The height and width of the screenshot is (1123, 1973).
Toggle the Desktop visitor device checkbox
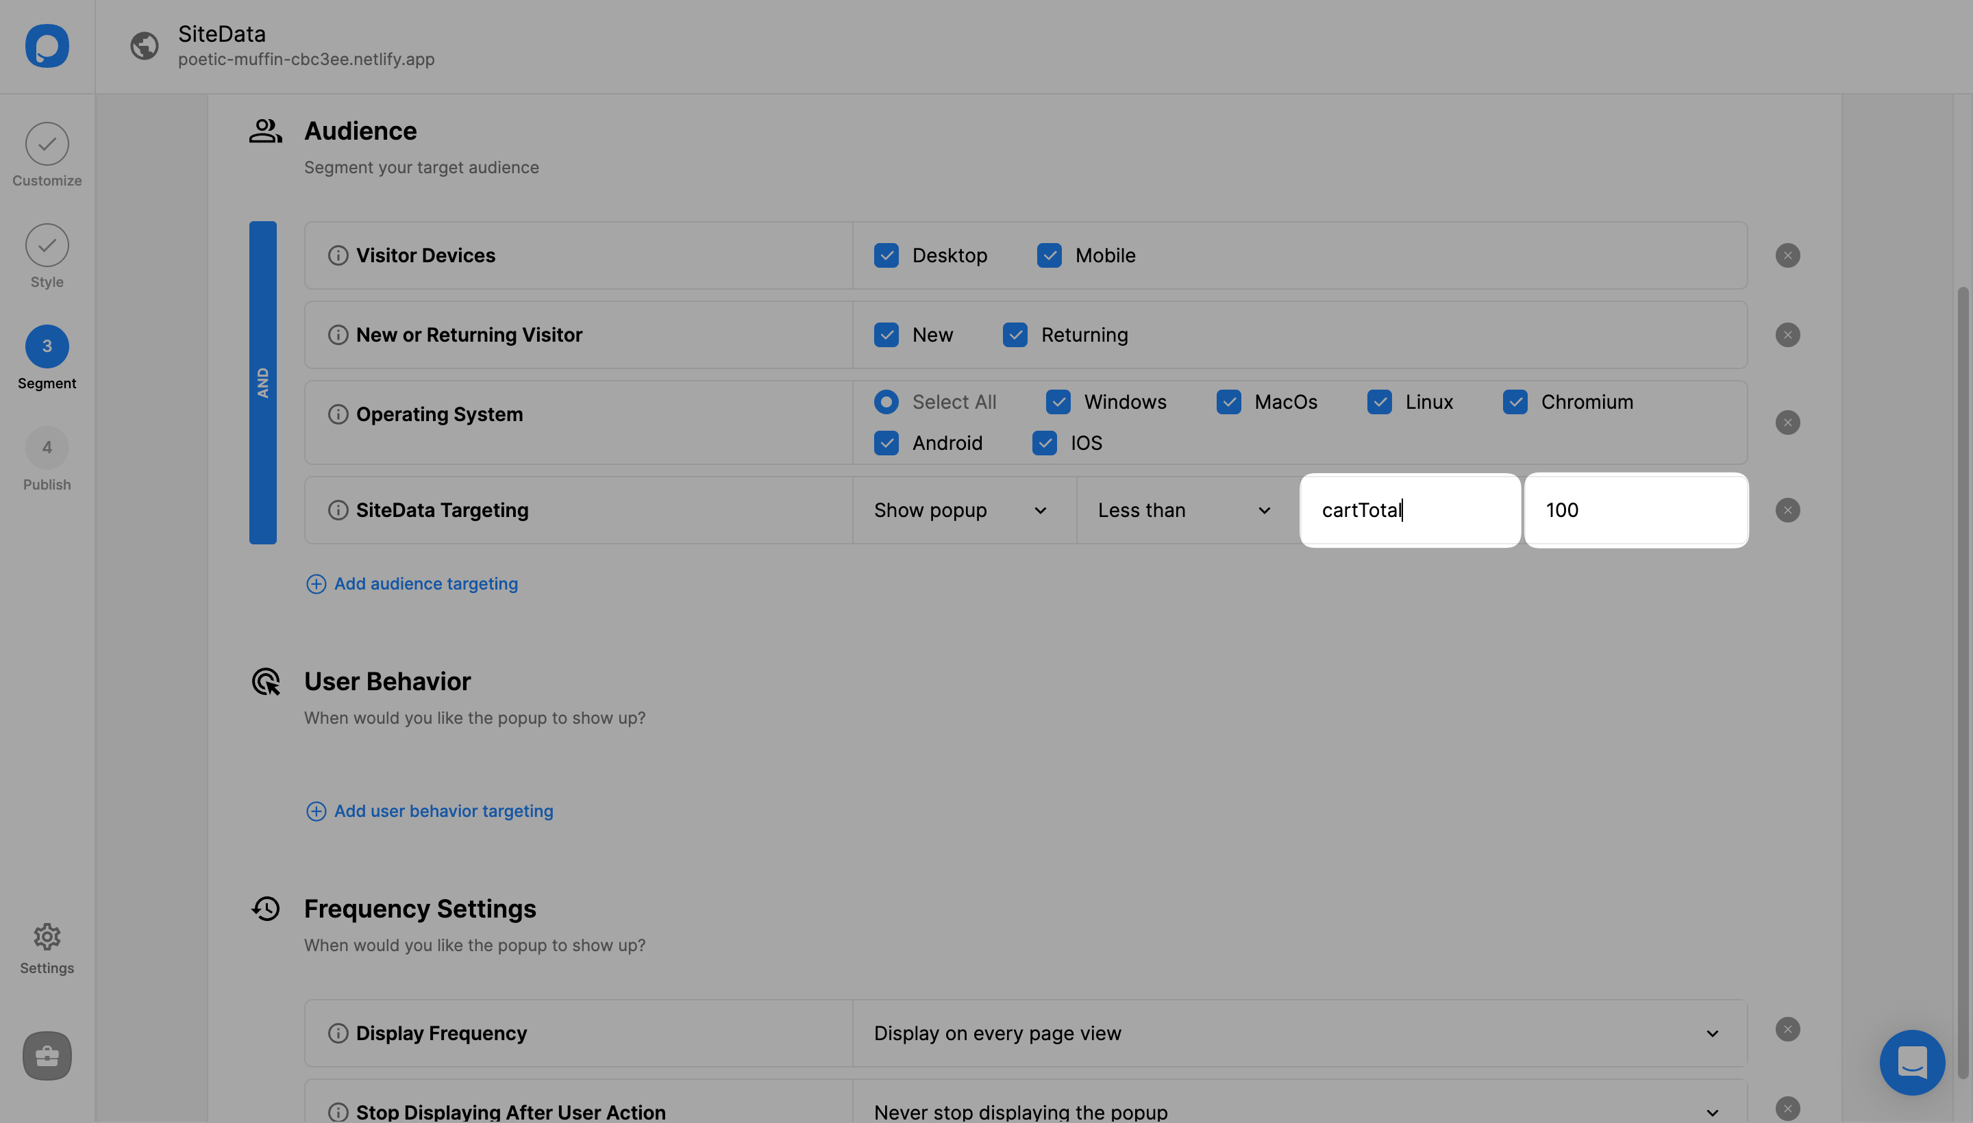coord(886,255)
